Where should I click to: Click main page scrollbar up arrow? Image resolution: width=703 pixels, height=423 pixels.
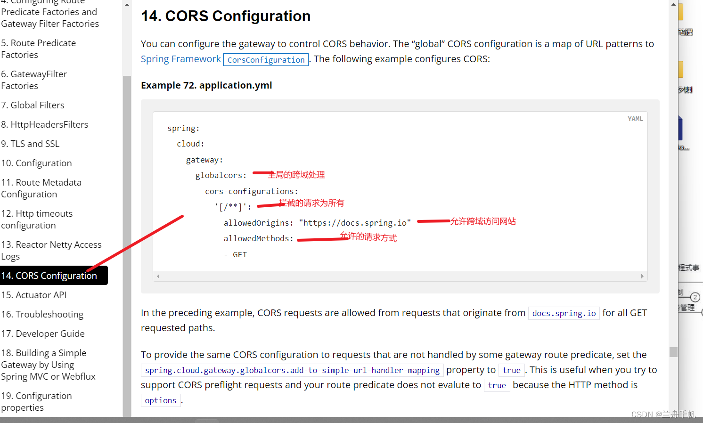tap(673, 4)
